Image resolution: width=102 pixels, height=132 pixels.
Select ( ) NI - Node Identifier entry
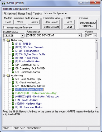(x=26, y=100)
